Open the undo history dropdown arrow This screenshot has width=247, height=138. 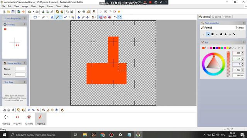(x=34, y=12)
